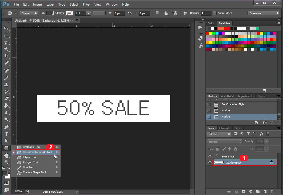Viewport: 283px width, 195px height.
Task: Select the Eyedropper tool
Action: click(6, 63)
